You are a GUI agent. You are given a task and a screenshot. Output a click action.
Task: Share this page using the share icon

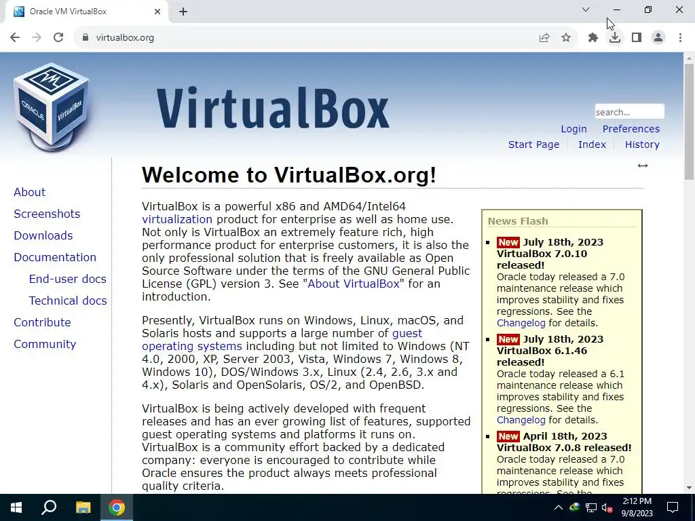pos(544,38)
